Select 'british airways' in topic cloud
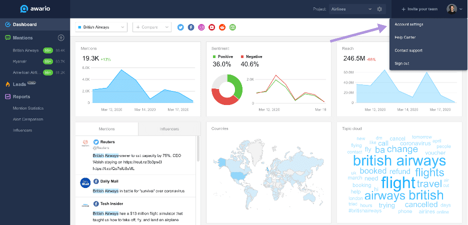Screen dimensions: 468x225 pos(399,161)
